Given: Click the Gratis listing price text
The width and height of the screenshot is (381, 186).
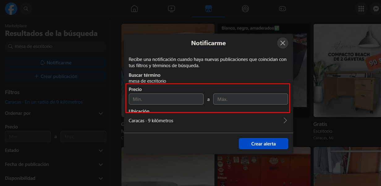Looking at the screenshot, I should pos(320,124).
